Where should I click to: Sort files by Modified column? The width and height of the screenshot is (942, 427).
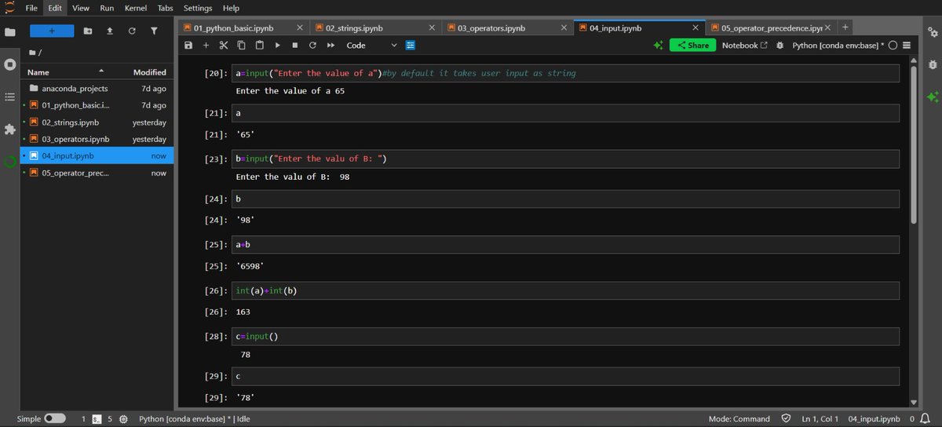coord(150,72)
